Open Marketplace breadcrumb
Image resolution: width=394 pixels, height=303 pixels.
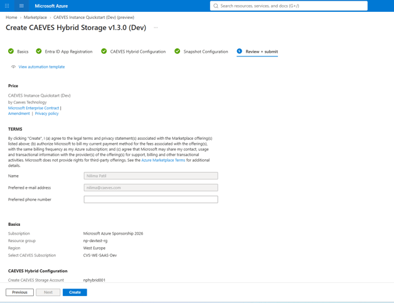tap(35, 18)
